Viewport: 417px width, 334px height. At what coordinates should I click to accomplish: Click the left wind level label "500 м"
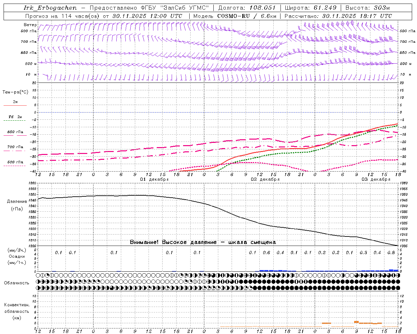point(31,64)
